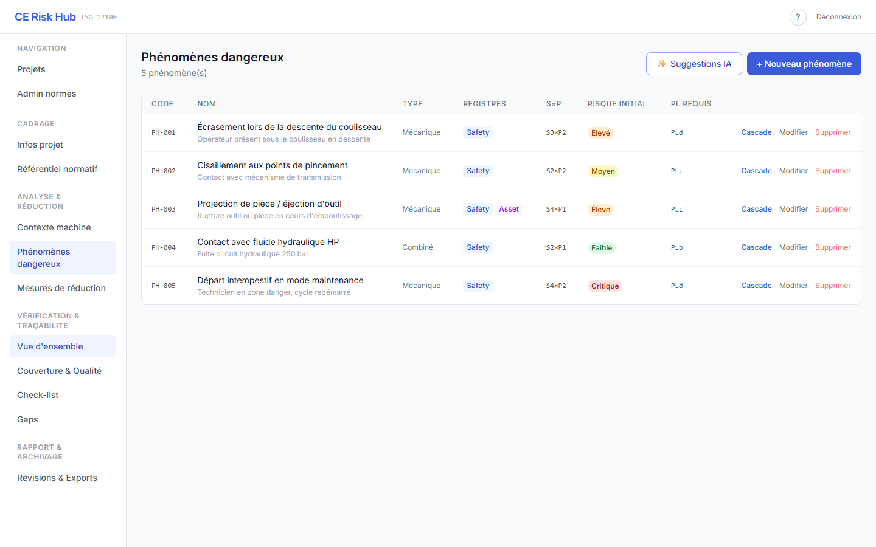Click Modifier on PH-002 row

[x=793, y=171]
